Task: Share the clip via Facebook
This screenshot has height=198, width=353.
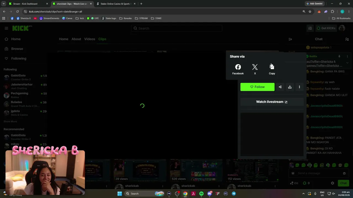Action: [x=238, y=69]
